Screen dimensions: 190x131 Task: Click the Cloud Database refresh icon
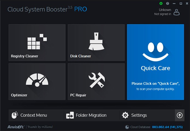127,127
